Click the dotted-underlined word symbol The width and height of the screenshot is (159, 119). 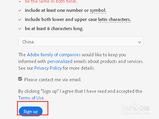click(x=98, y=10)
